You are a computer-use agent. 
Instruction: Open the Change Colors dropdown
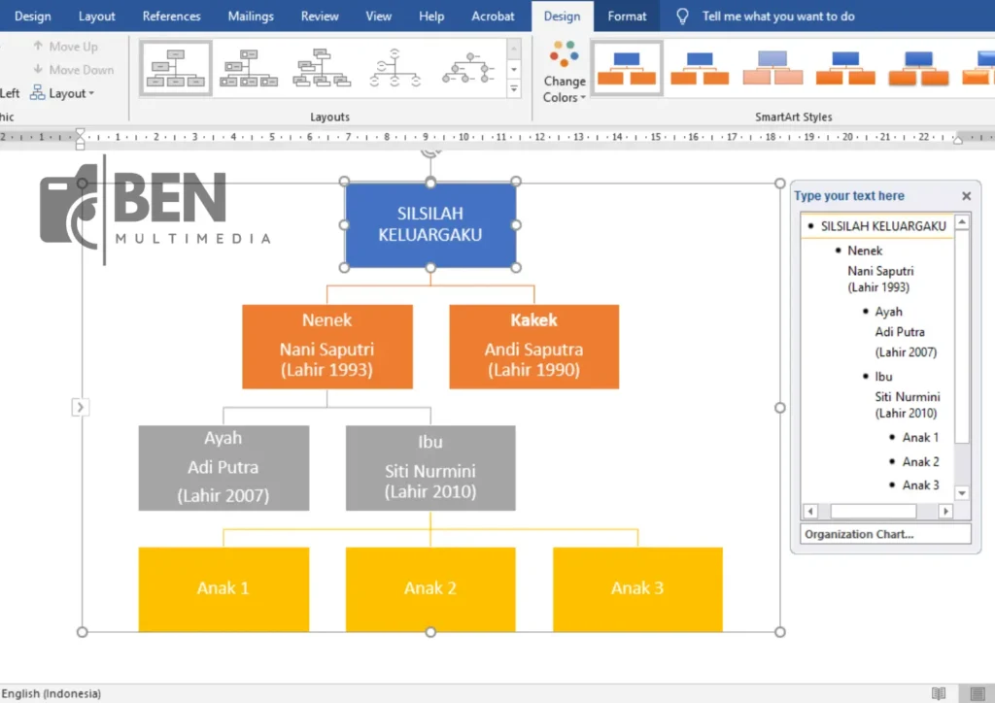pos(564,73)
